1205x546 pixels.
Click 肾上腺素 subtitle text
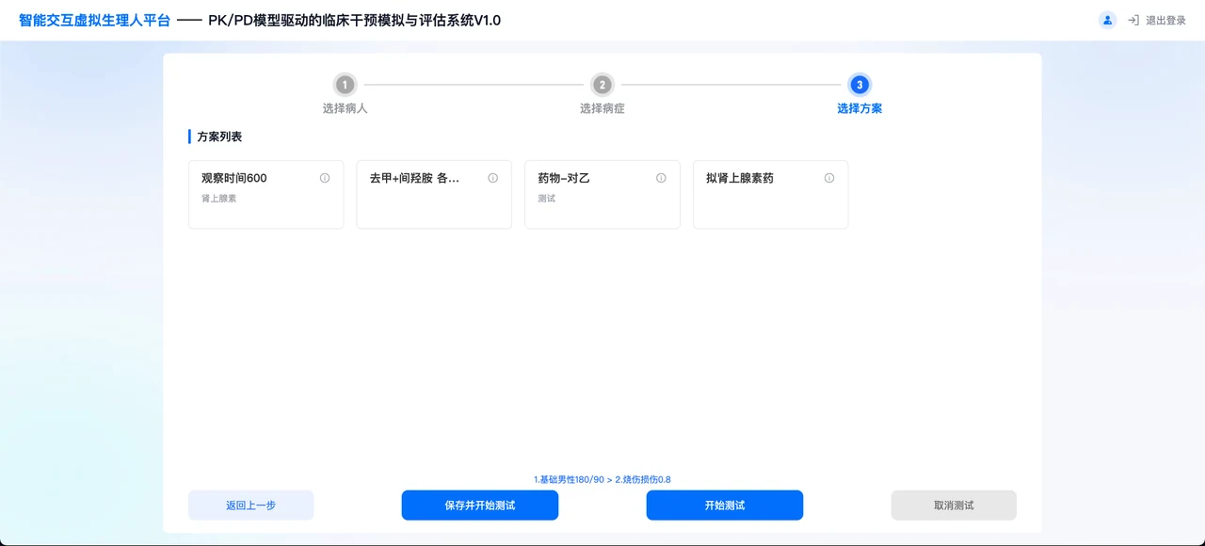219,199
